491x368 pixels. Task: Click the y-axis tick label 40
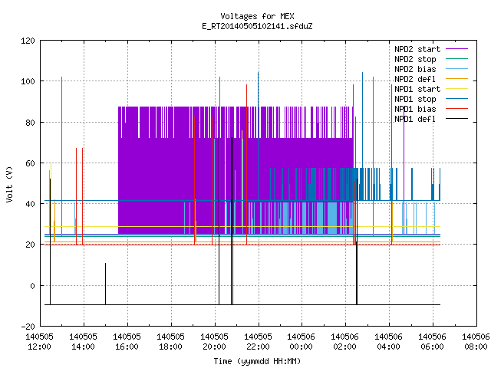point(31,204)
